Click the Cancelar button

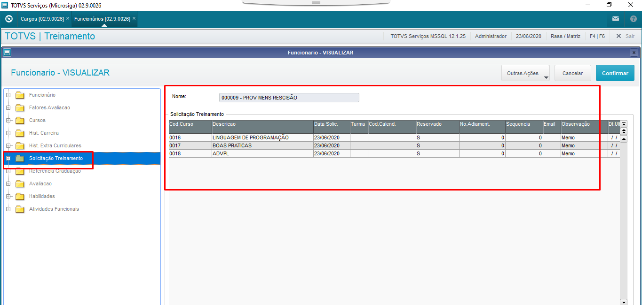pos(572,73)
